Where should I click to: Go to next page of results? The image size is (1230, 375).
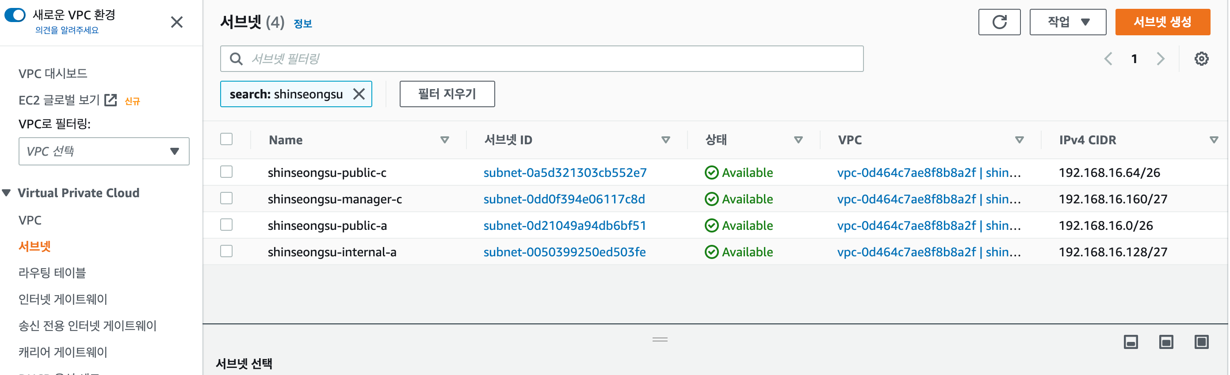[1160, 59]
